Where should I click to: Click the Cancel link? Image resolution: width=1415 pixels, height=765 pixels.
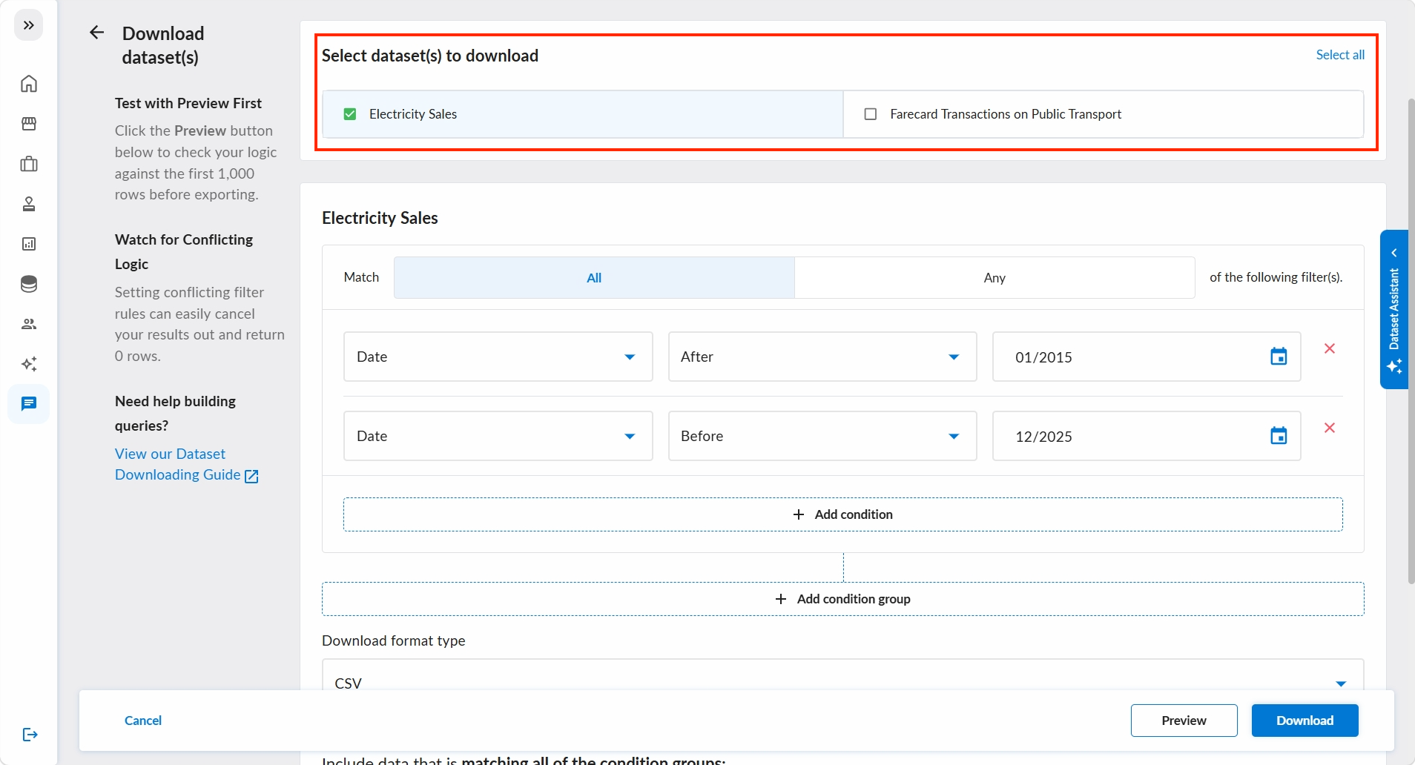(143, 721)
